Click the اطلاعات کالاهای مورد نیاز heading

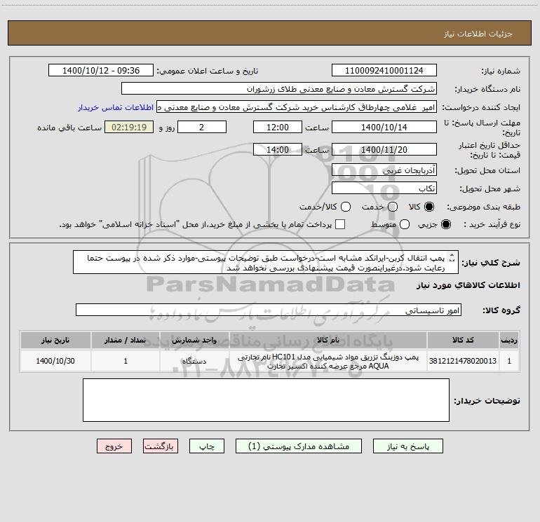(468, 285)
